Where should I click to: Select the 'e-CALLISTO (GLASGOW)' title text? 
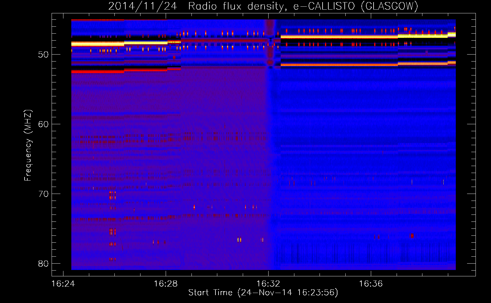[x=356, y=6]
